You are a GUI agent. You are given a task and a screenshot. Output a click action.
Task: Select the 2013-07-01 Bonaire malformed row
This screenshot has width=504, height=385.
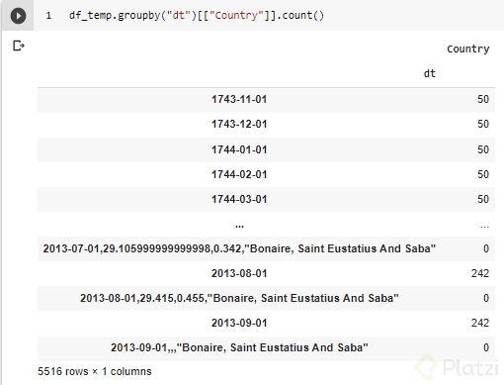click(239, 248)
